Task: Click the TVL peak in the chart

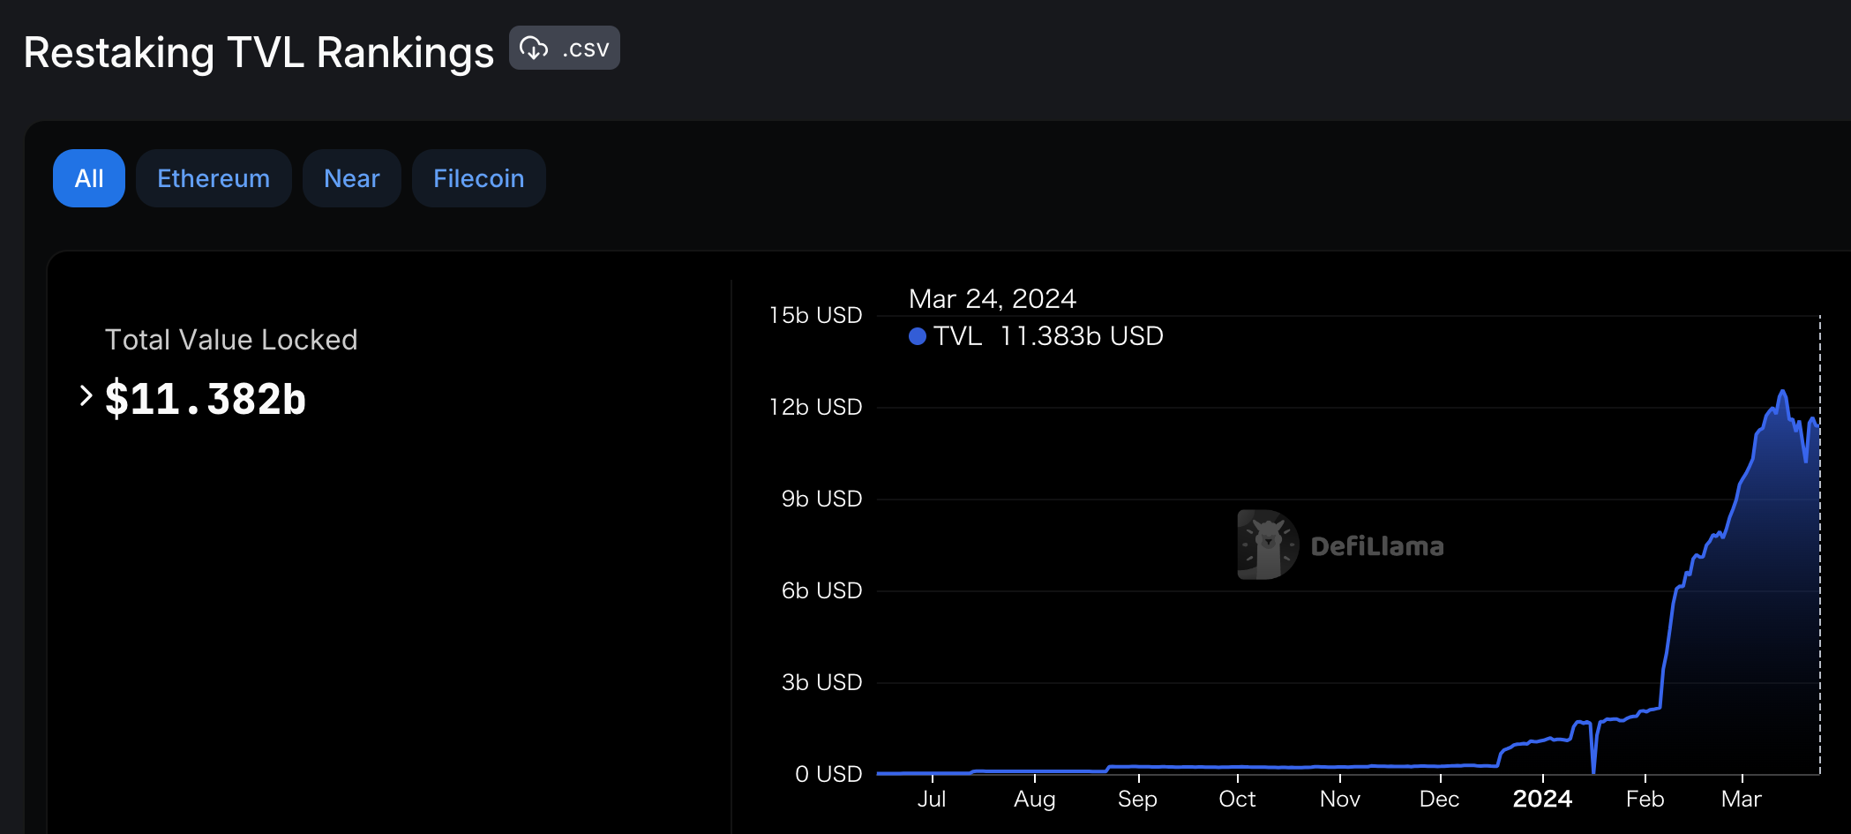Action: 1782,392
